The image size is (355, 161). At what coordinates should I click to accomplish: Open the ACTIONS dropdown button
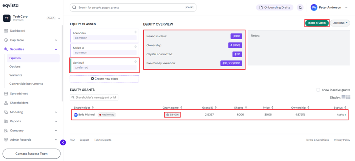pyautogui.click(x=340, y=23)
